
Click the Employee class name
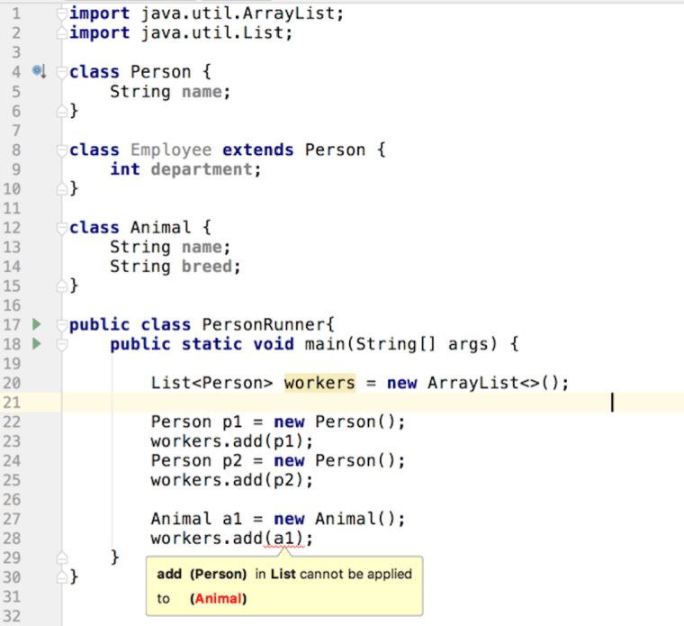click(x=171, y=150)
